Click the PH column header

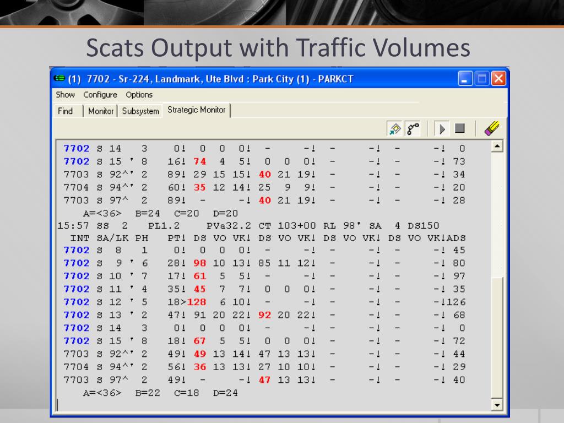point(142,238)
